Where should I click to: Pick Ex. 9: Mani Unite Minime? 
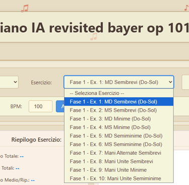point(119,170)
